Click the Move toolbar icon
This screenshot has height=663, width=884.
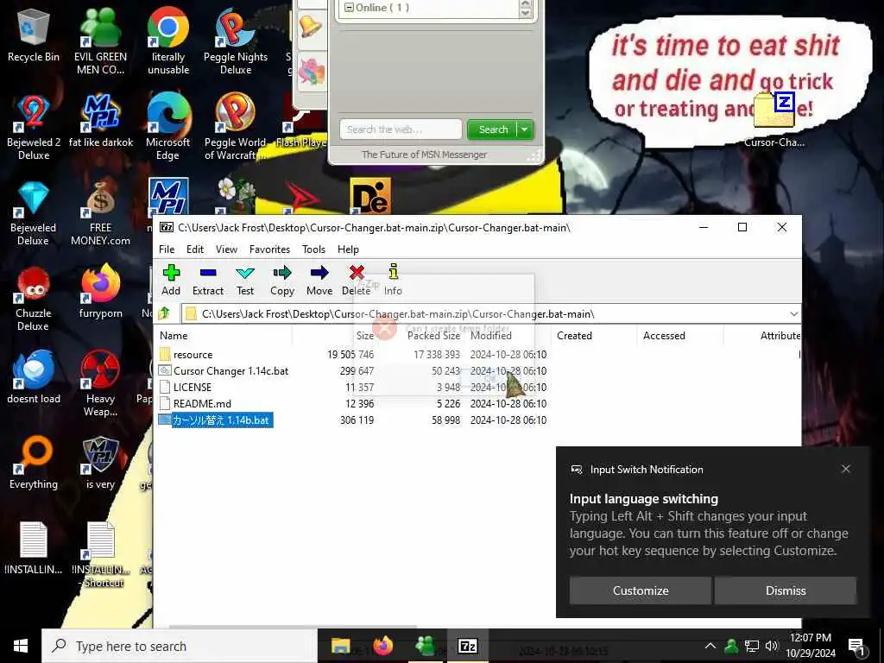[319, 281]
